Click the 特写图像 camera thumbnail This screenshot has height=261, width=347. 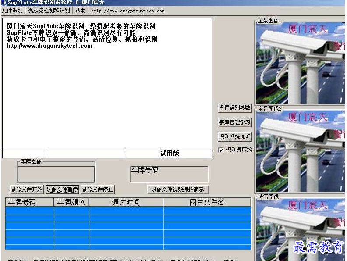tap(300, 230)
